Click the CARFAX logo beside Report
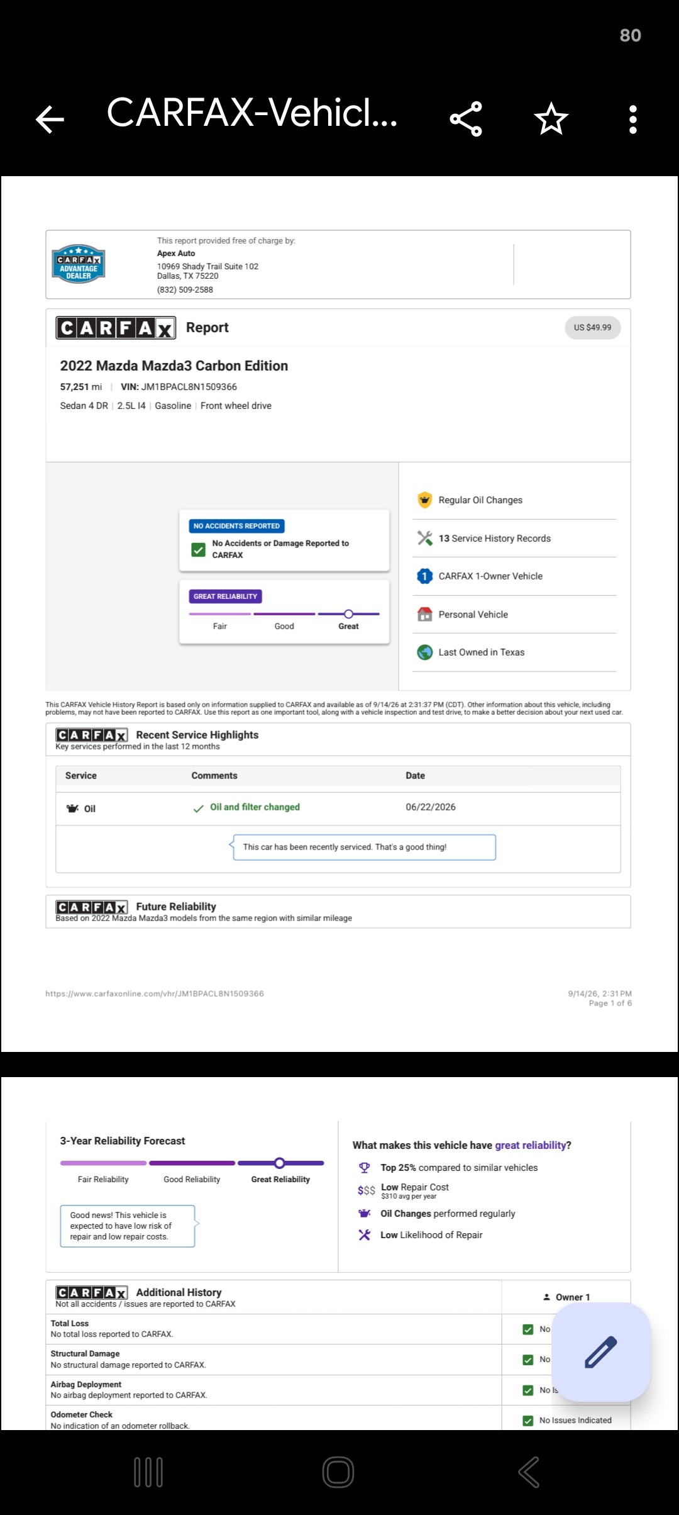 coord(116,328)
